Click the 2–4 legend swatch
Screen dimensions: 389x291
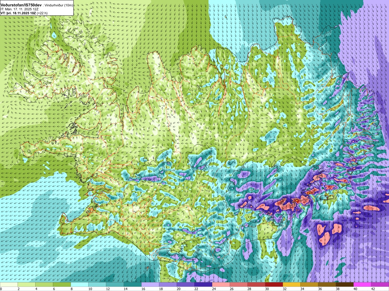point(26,285)
